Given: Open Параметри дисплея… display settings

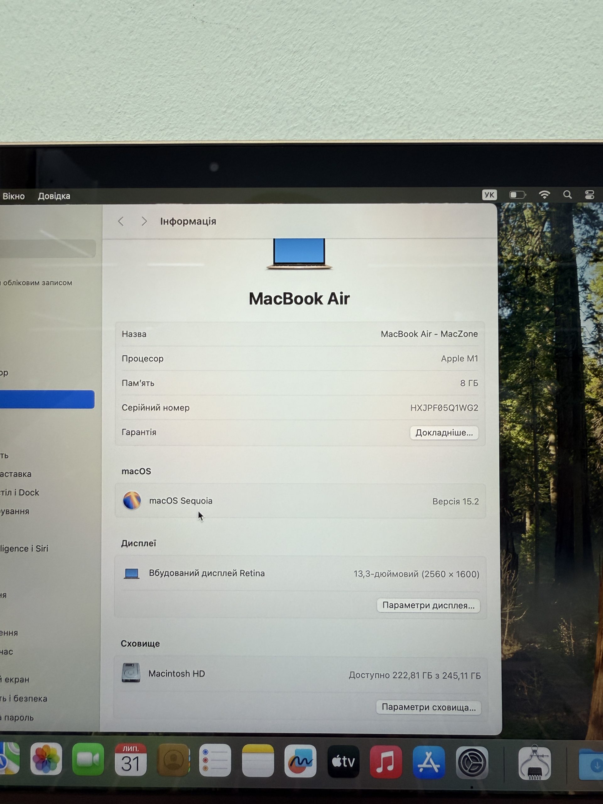Looking at the screenshot, I should (428, 606).
